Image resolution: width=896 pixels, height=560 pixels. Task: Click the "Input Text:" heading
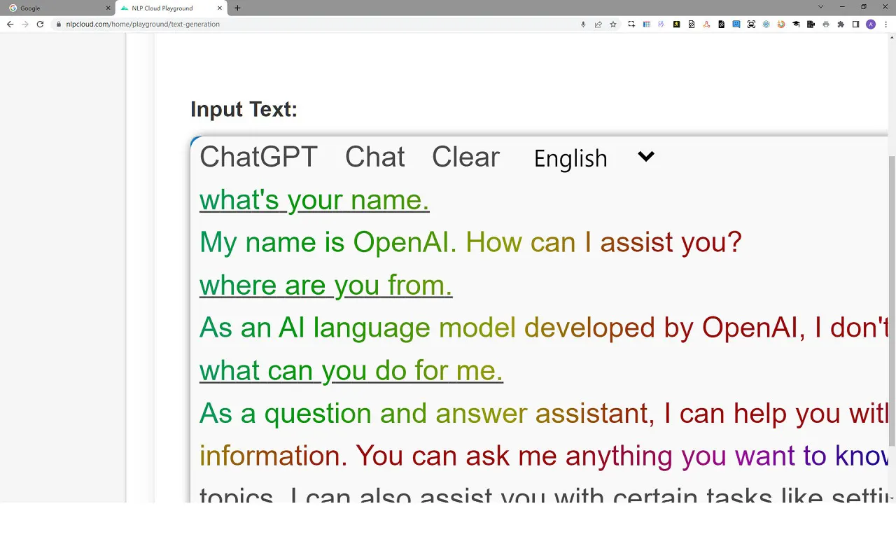point(244,109)
